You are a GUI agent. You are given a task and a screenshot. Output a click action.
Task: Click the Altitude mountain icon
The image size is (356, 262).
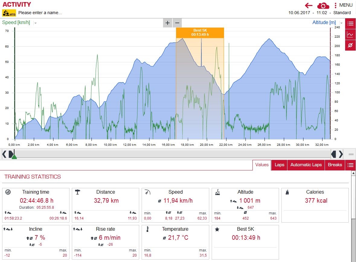click(217, 192)
